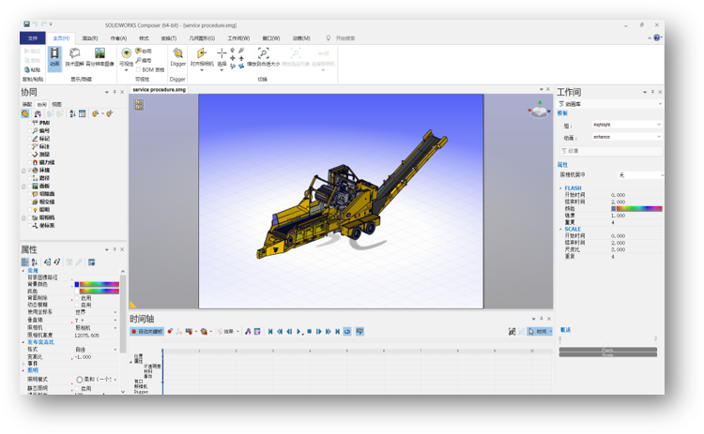Click the view orientation cube in viewport
704x434 pixels.
[539, 110]
